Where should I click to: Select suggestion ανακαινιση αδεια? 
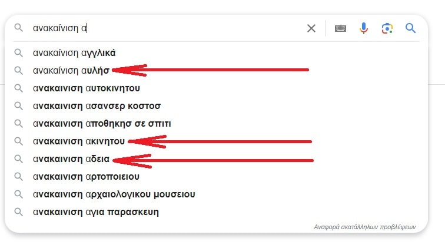(71, 159)
